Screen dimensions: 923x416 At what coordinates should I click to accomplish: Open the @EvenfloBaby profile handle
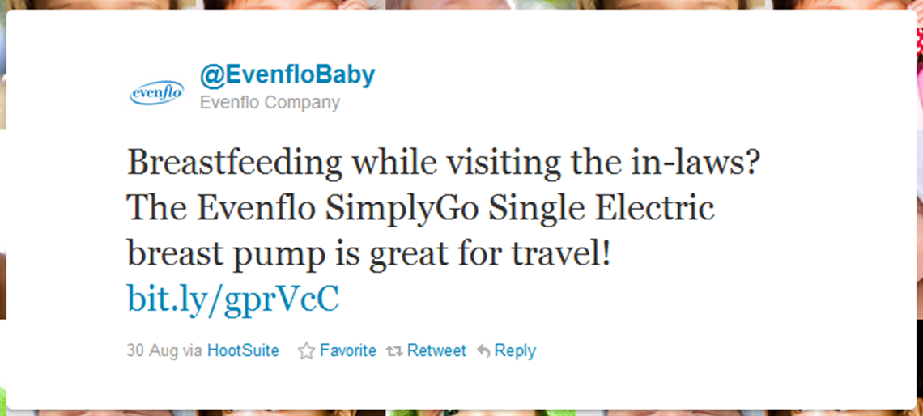287,75
